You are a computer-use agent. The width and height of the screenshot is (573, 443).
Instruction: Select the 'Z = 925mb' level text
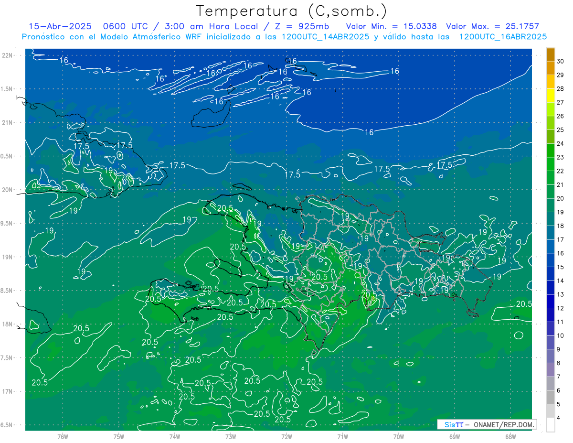click(301, 26)
